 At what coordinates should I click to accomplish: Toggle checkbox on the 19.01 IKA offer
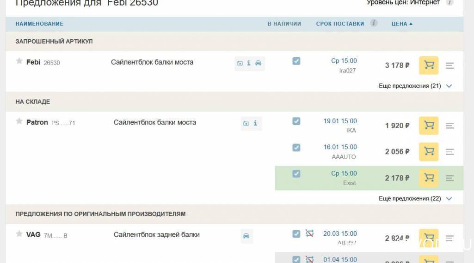click(x=296, y=121)
